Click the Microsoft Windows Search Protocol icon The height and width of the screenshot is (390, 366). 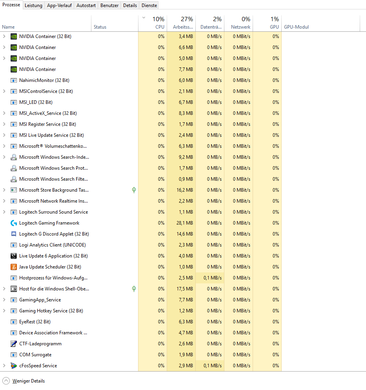click(14, 168)
